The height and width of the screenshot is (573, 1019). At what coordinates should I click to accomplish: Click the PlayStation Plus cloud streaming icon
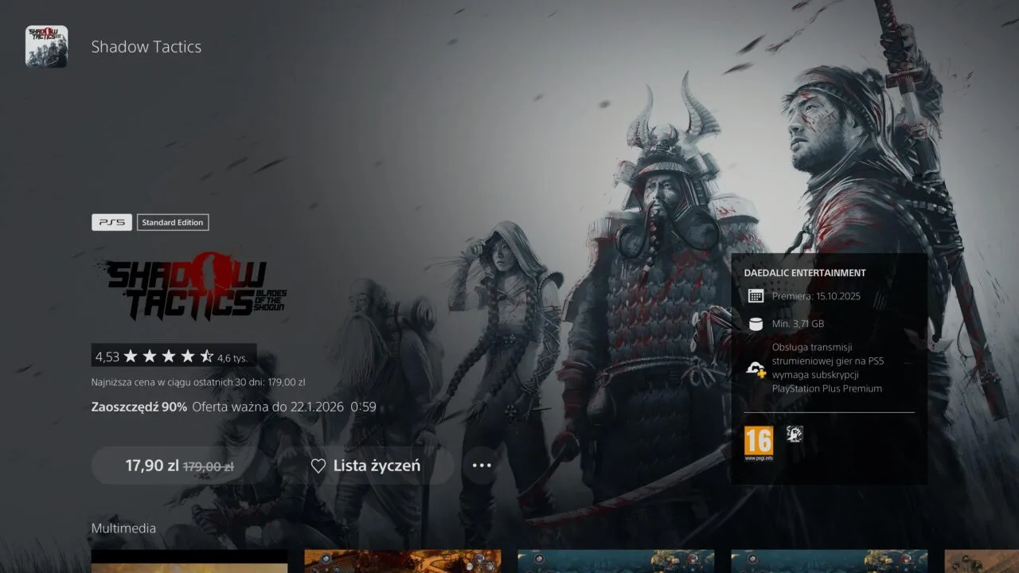[755, 368]
